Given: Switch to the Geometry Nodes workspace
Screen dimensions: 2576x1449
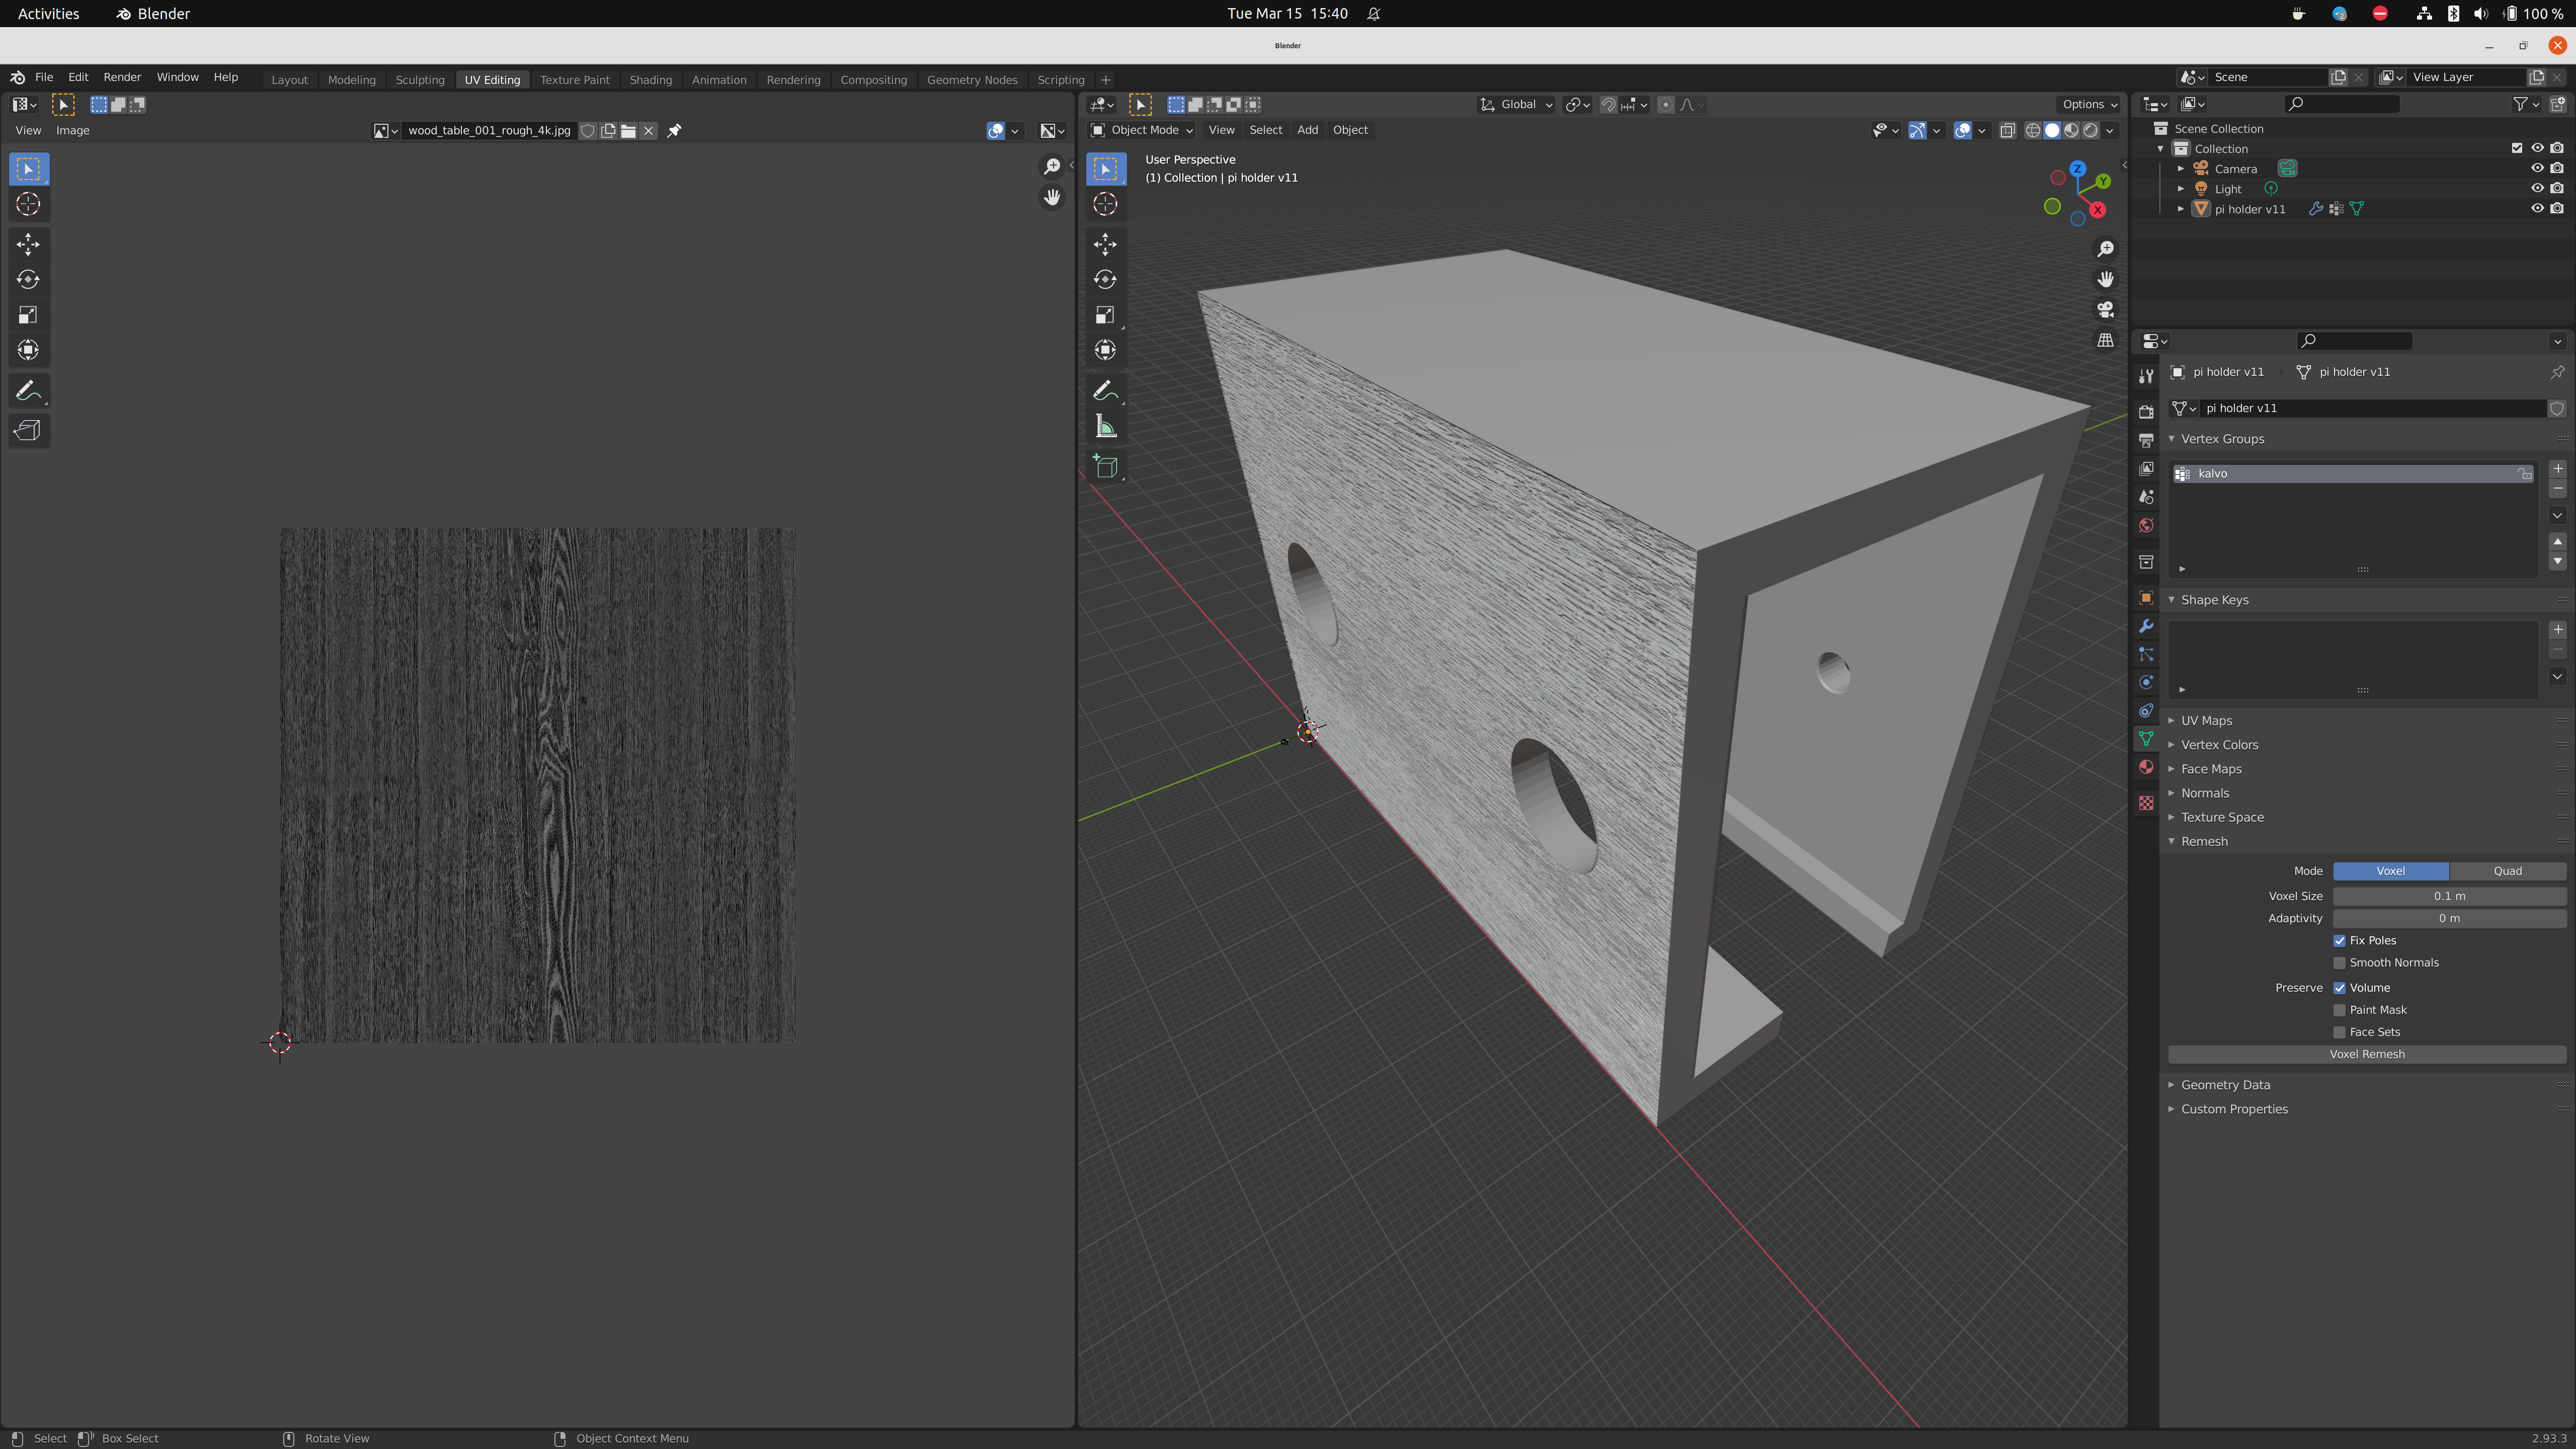Looking at the screenshot, I should (971, 80).
